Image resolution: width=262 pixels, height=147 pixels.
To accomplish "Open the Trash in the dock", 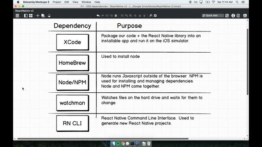I will [x=149, y=143].
